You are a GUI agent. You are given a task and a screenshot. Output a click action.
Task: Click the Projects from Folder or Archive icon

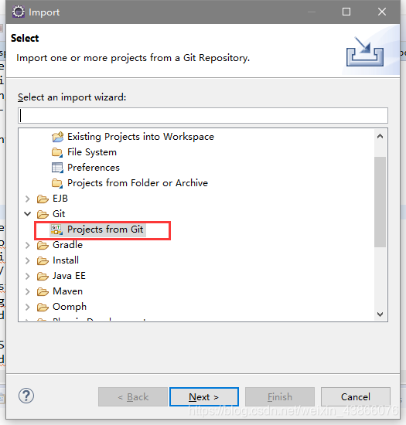point(57,183)
